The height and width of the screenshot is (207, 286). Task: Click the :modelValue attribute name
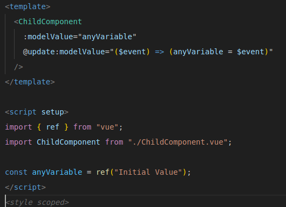[x=48, y=37]
